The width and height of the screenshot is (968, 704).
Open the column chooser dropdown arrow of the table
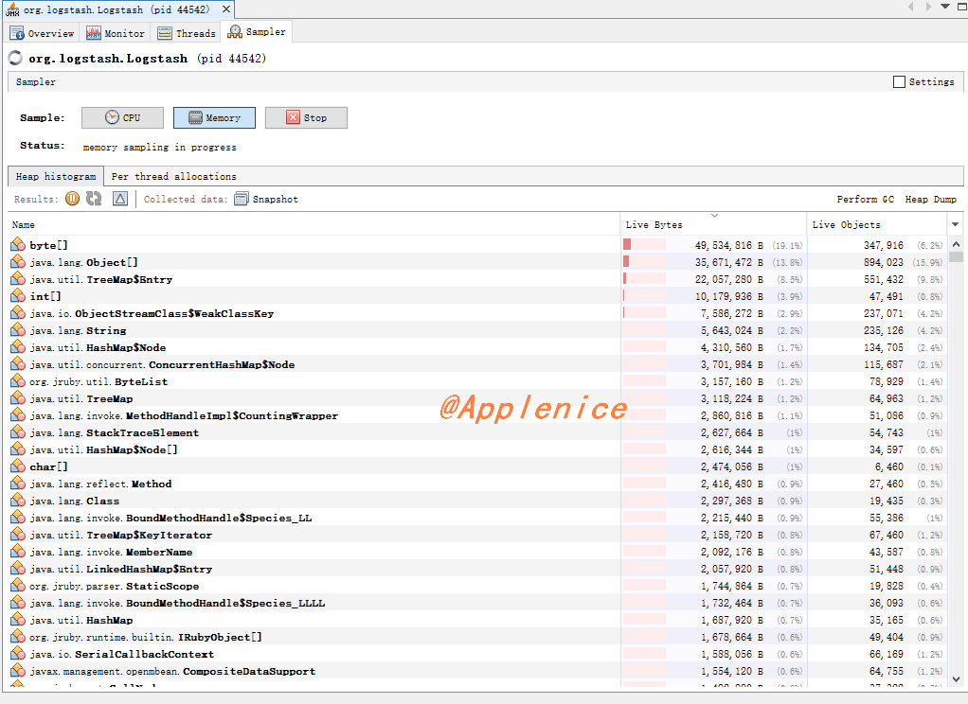coord(956,224)
